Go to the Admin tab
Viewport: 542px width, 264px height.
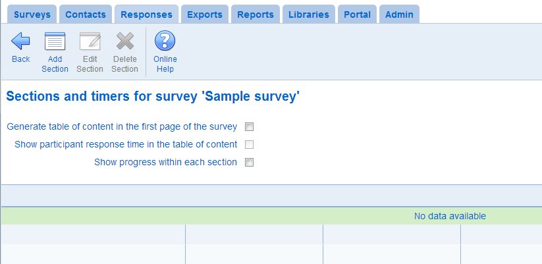click(x=399, y=14)
